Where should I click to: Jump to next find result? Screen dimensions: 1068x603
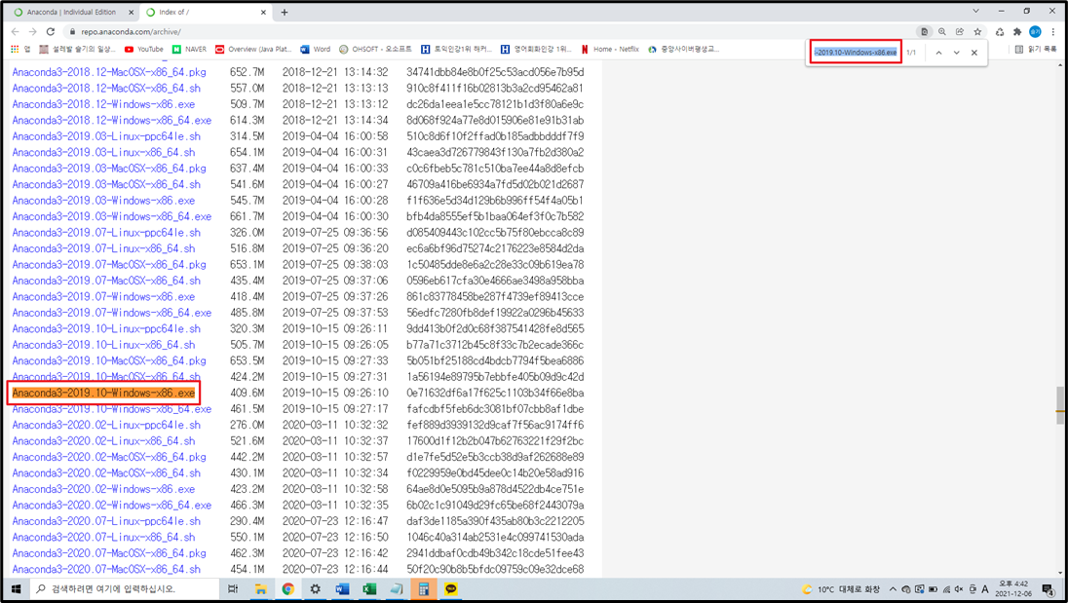[x=956, y=53]
